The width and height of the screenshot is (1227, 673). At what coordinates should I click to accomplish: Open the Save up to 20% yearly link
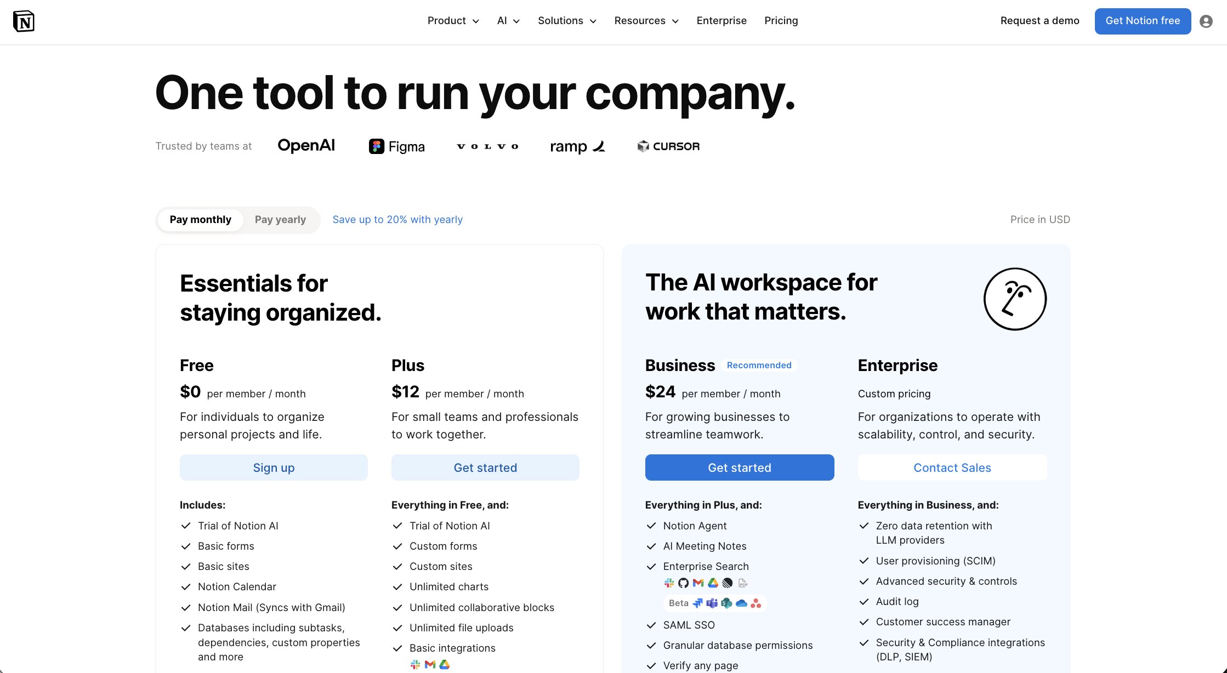tap(397, 219)
